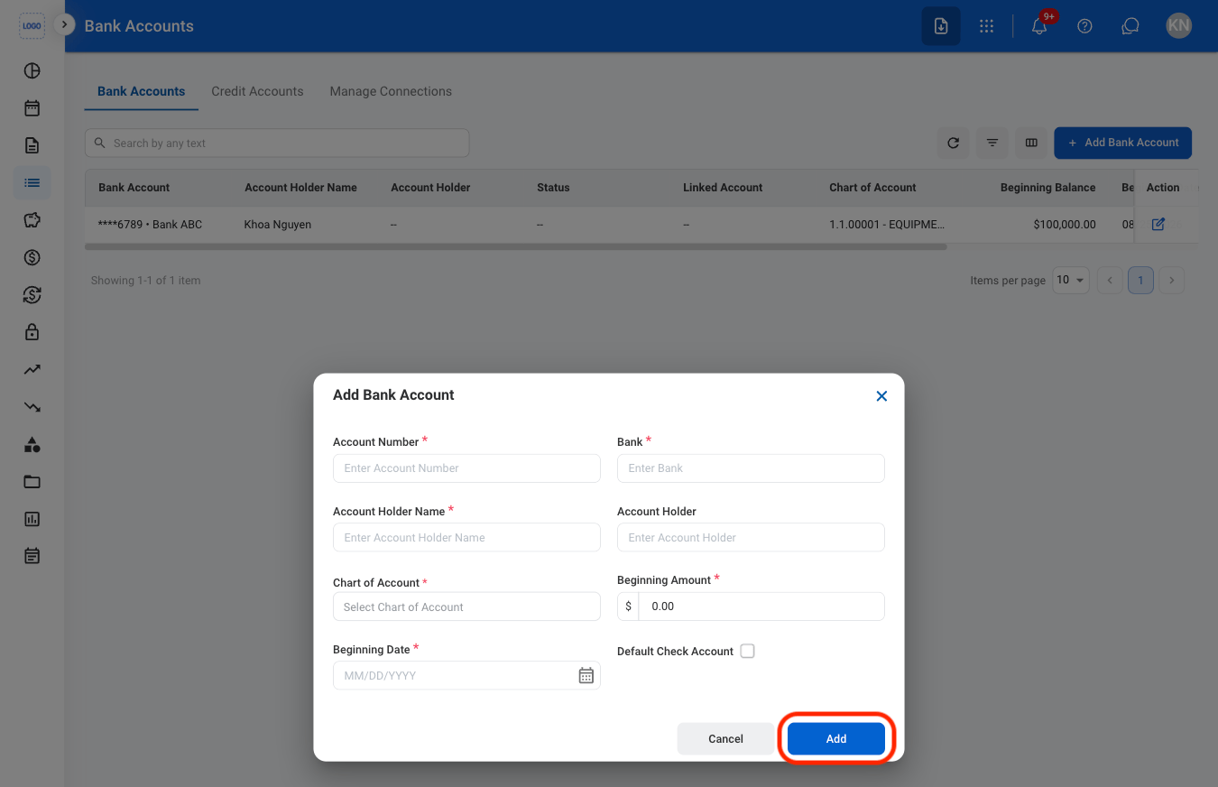Click the Cancel button
The width and height of the screenshot is (1218, 787).
tap(725, 738)
